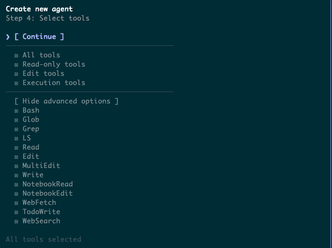332x248 pixels.
Task: Toggle the All tools checkbox
Action: [16, 55]
